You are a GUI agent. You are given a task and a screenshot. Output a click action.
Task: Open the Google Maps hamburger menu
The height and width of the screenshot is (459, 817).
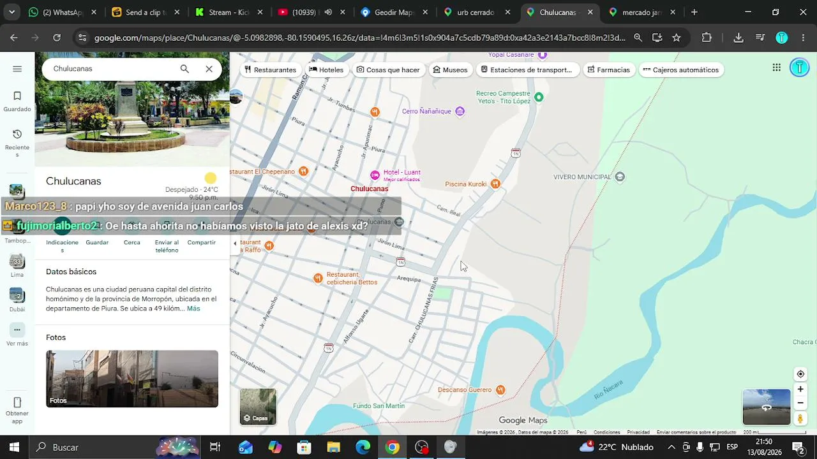[17, 69]
